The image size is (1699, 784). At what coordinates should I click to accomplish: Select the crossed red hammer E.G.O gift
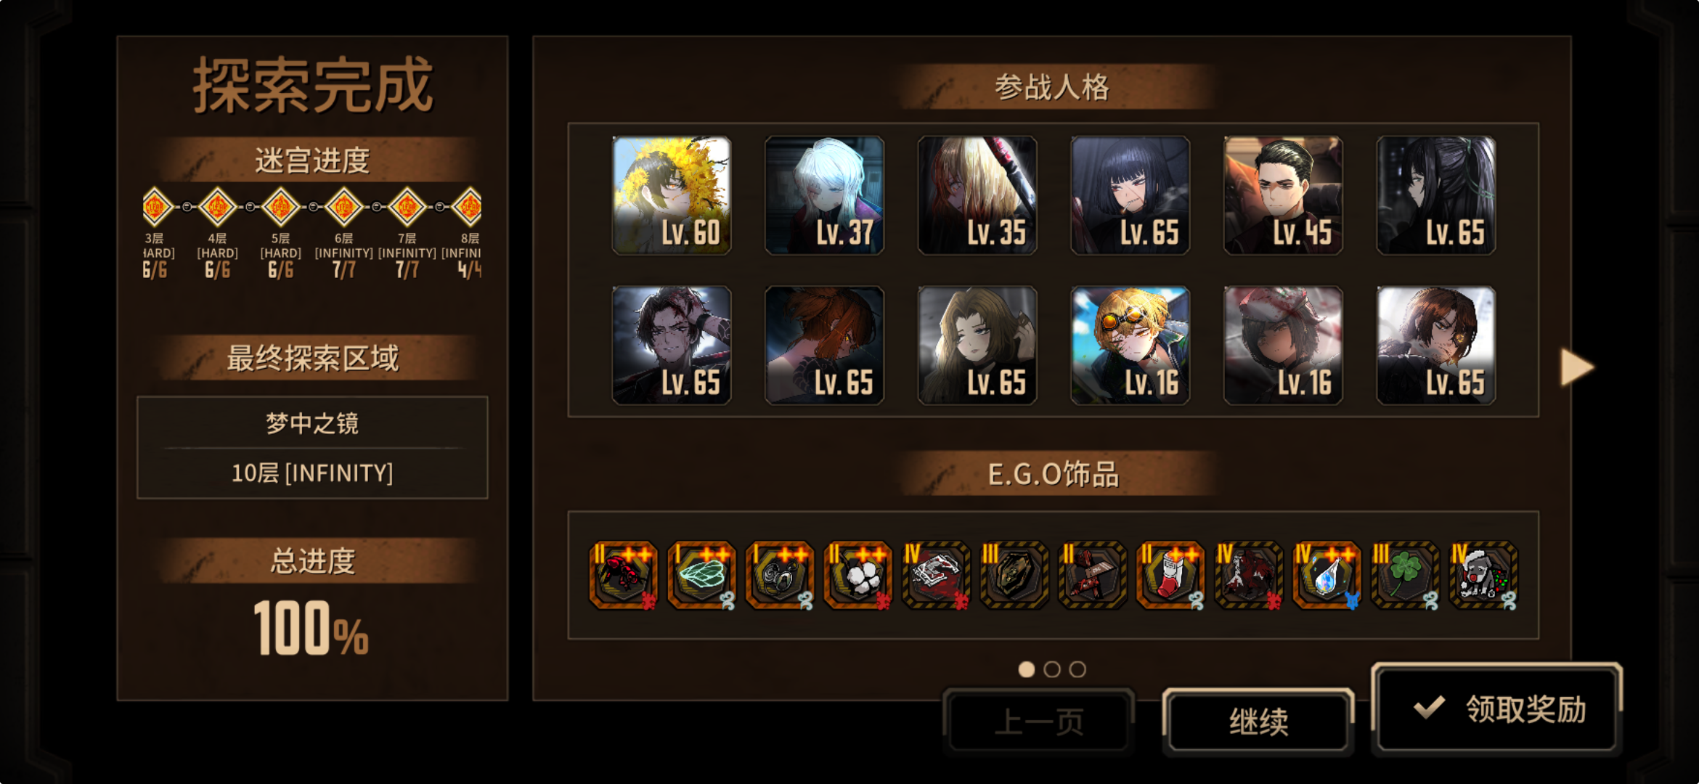1093,575
